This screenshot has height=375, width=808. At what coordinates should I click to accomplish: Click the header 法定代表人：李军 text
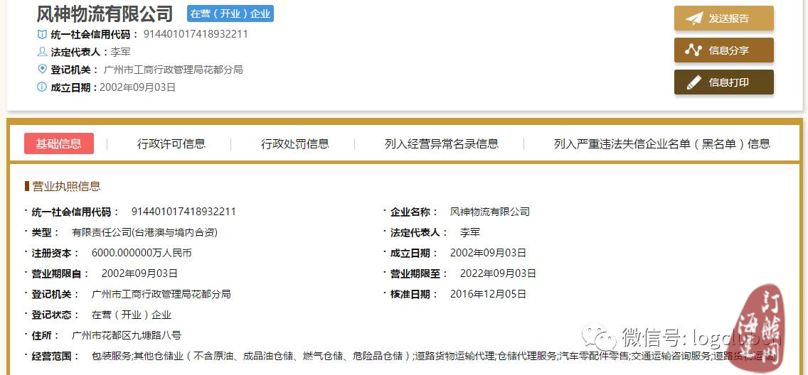tap(91, 52)
